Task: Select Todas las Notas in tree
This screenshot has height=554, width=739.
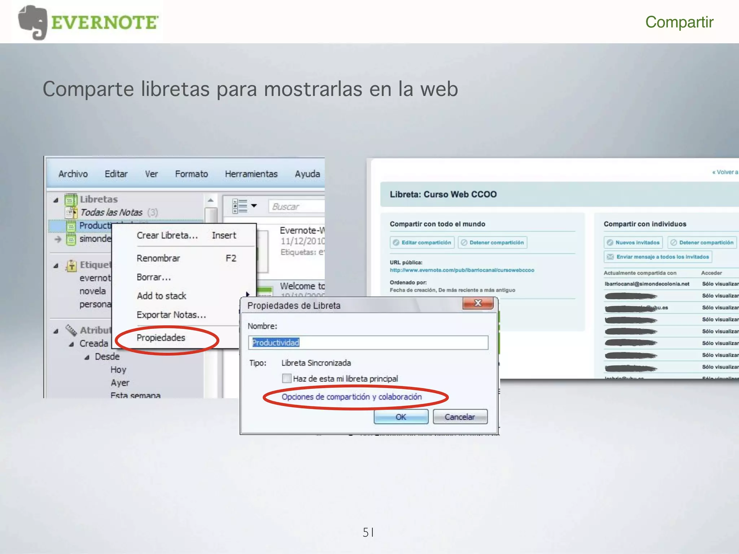Action: pyautogui.click(x=111, y=212)
